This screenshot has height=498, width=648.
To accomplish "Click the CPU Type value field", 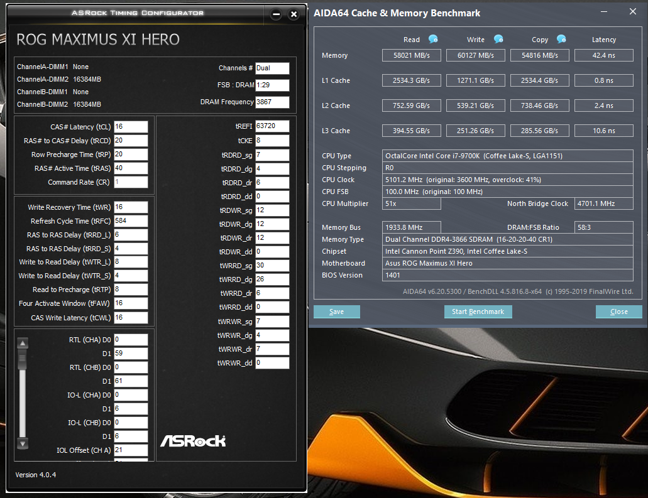I will pos(507,156).
